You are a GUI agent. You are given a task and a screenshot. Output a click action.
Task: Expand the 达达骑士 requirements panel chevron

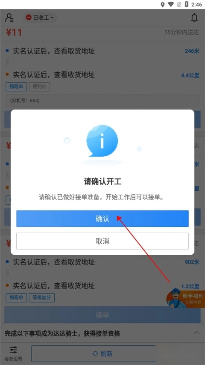point(196,332)
